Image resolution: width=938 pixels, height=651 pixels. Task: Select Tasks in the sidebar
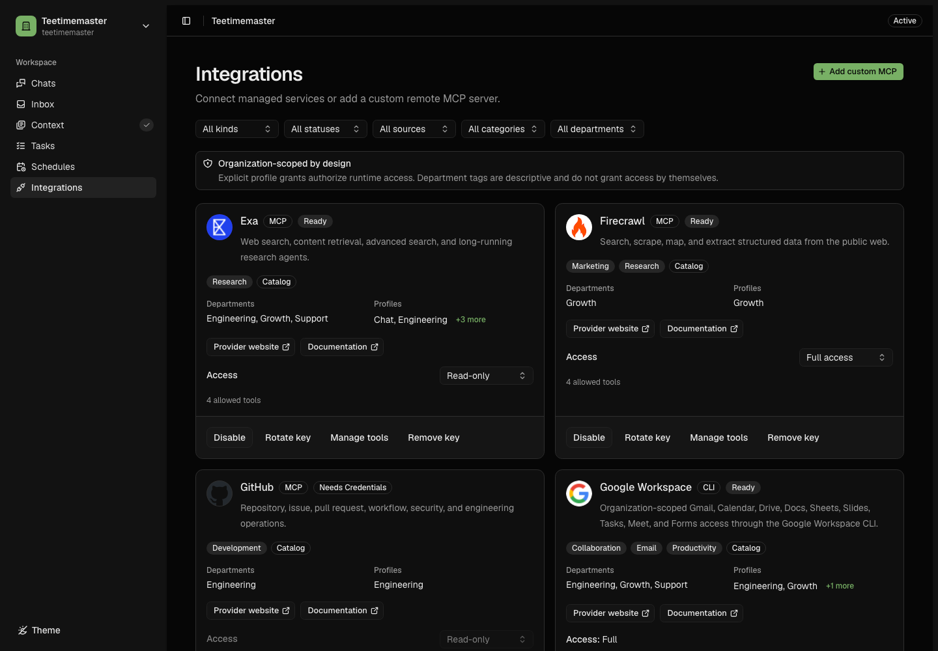83,146
